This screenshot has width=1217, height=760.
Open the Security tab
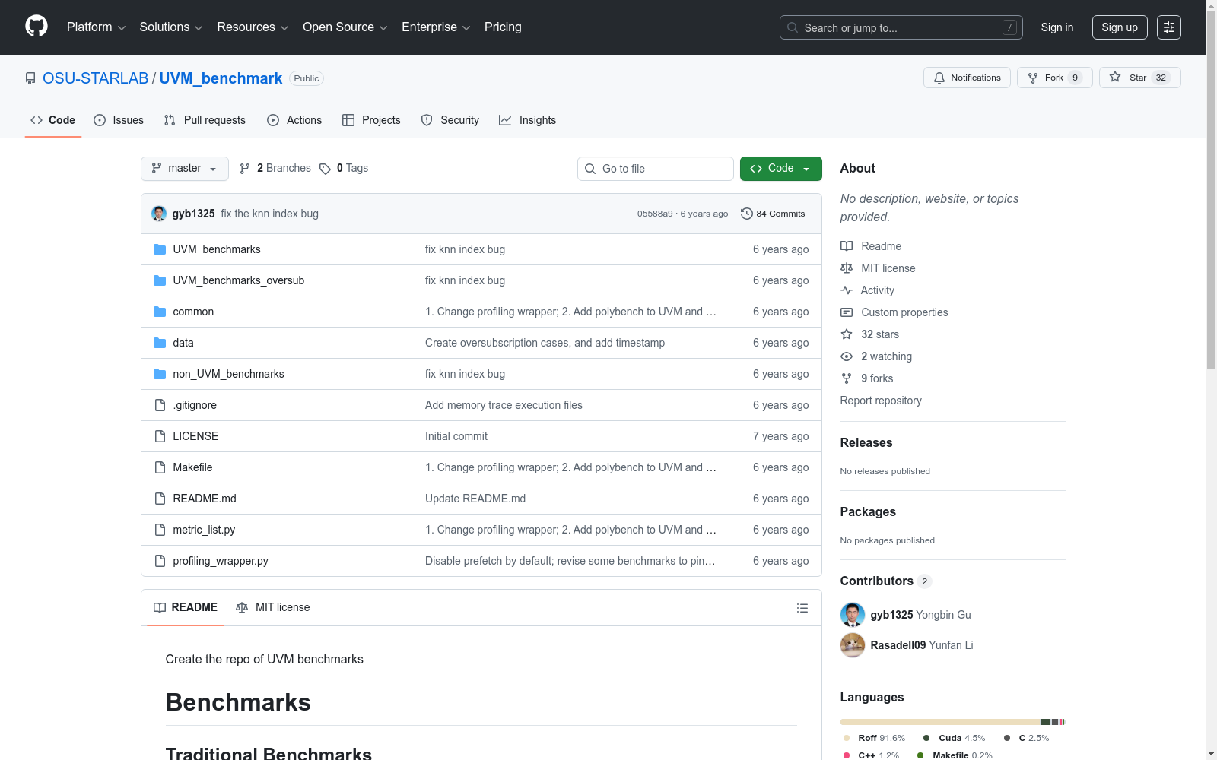450,120
